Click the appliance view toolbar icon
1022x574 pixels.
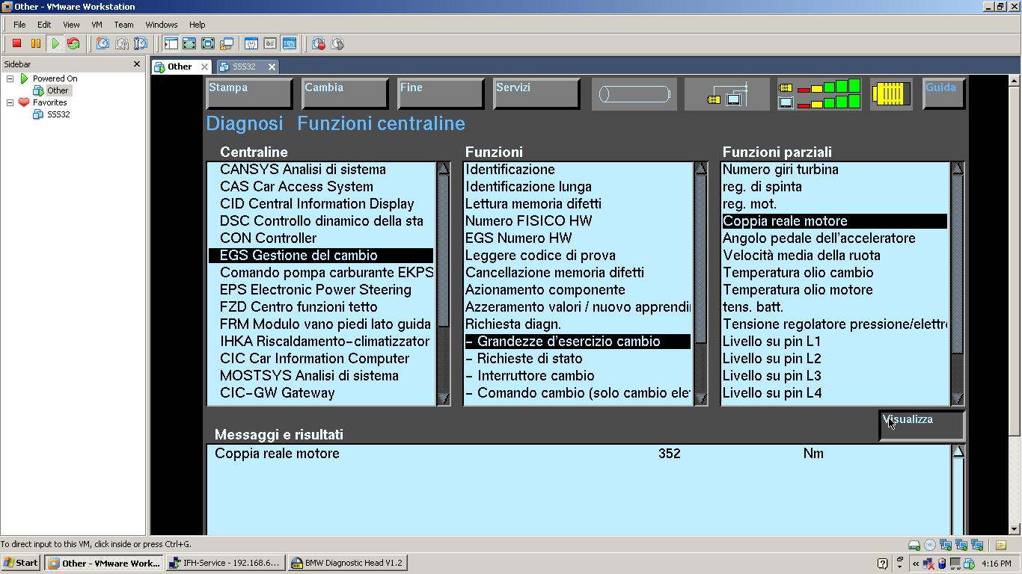pyautogui.click(x=270, y=44)
